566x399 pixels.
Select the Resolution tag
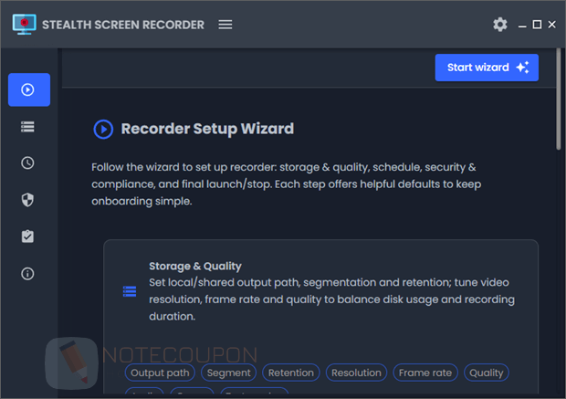[356, 373]
